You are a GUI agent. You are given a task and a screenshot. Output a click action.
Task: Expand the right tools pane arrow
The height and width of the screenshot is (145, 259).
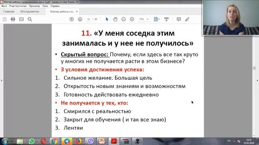257,81
